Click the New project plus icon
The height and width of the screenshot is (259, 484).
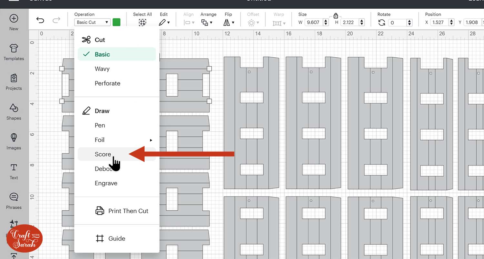pyautogui.click(x=14, y=22)
